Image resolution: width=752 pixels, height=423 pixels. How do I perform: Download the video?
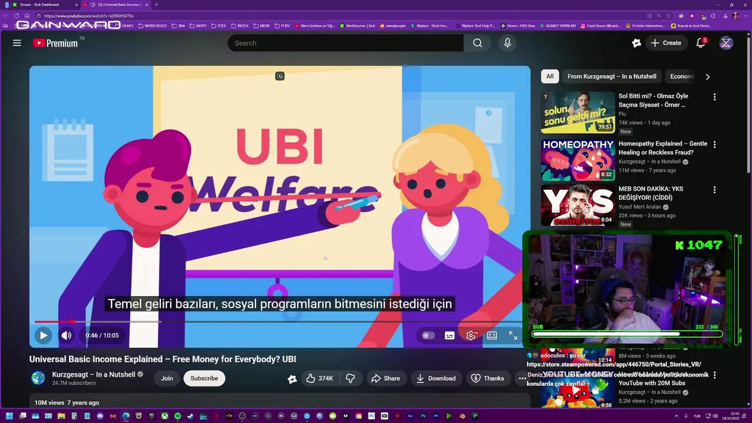(436, 378)
